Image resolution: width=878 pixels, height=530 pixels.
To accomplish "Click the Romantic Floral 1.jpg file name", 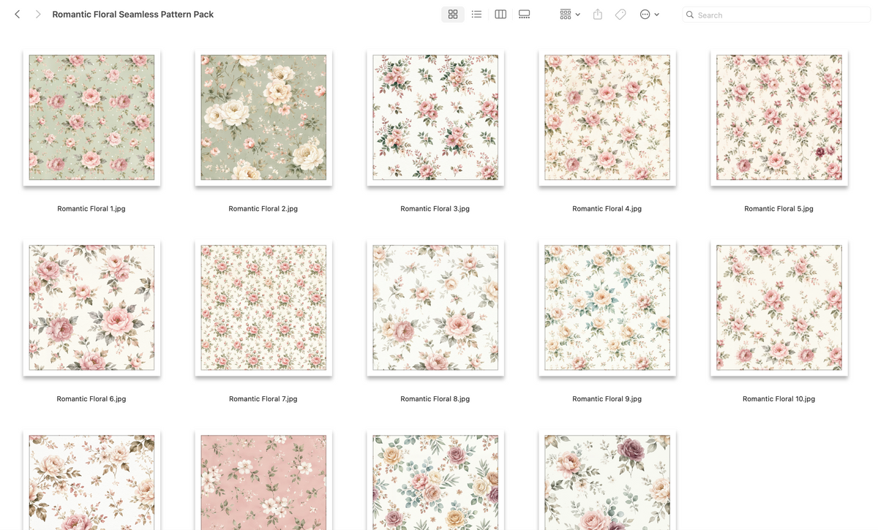I will (x=91, y=209).
